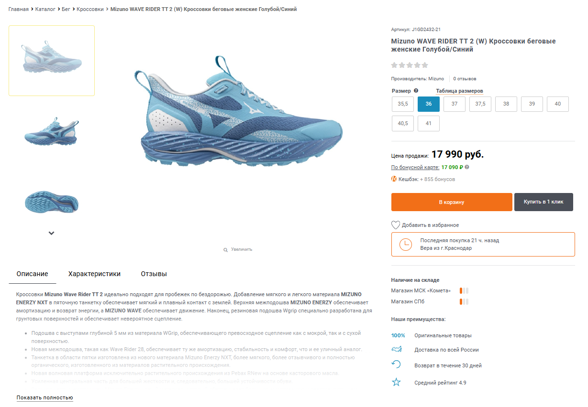
Task: Switch to the Характеристики tab
Action: tap(94, 274)
